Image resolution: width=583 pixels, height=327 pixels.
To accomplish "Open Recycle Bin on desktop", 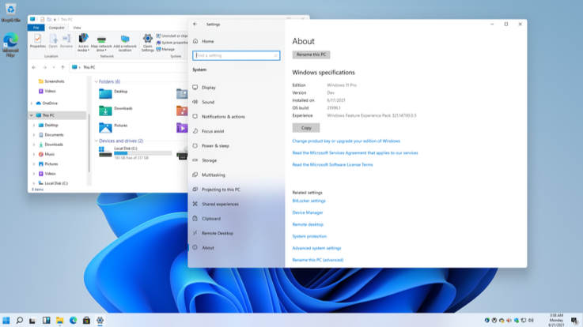I will coord(10,13).
